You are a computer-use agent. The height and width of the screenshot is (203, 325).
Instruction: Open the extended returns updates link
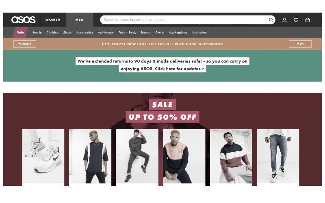pos(162,65)
